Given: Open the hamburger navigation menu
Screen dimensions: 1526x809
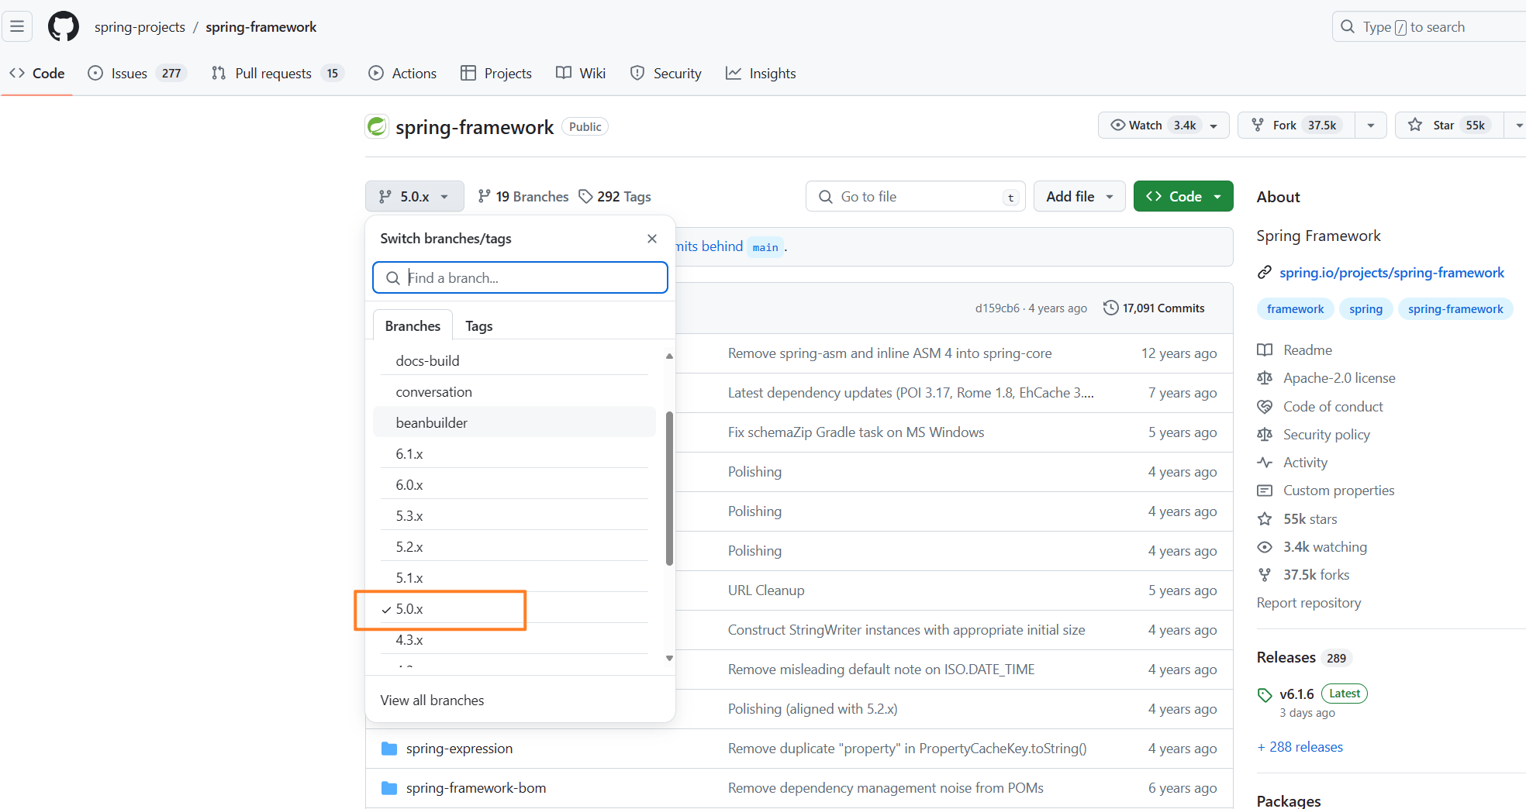Looking at the screenshot, I should (x=17, y=27).
